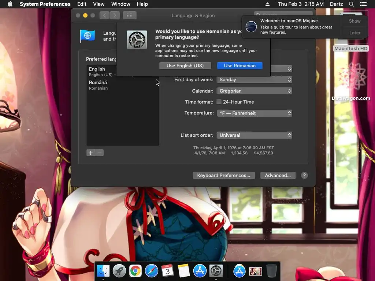Click the Macintosh HD desktop label
This screenshot has height=281, width=375.
(x=351, y=49)
